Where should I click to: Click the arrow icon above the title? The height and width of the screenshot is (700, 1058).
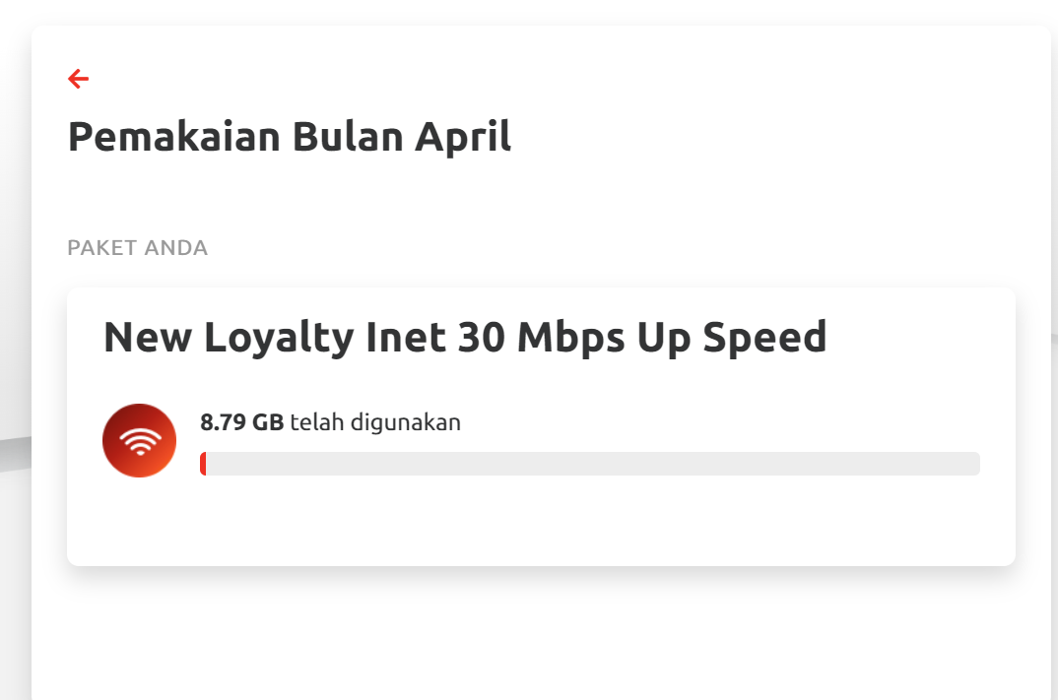[78, 78]
